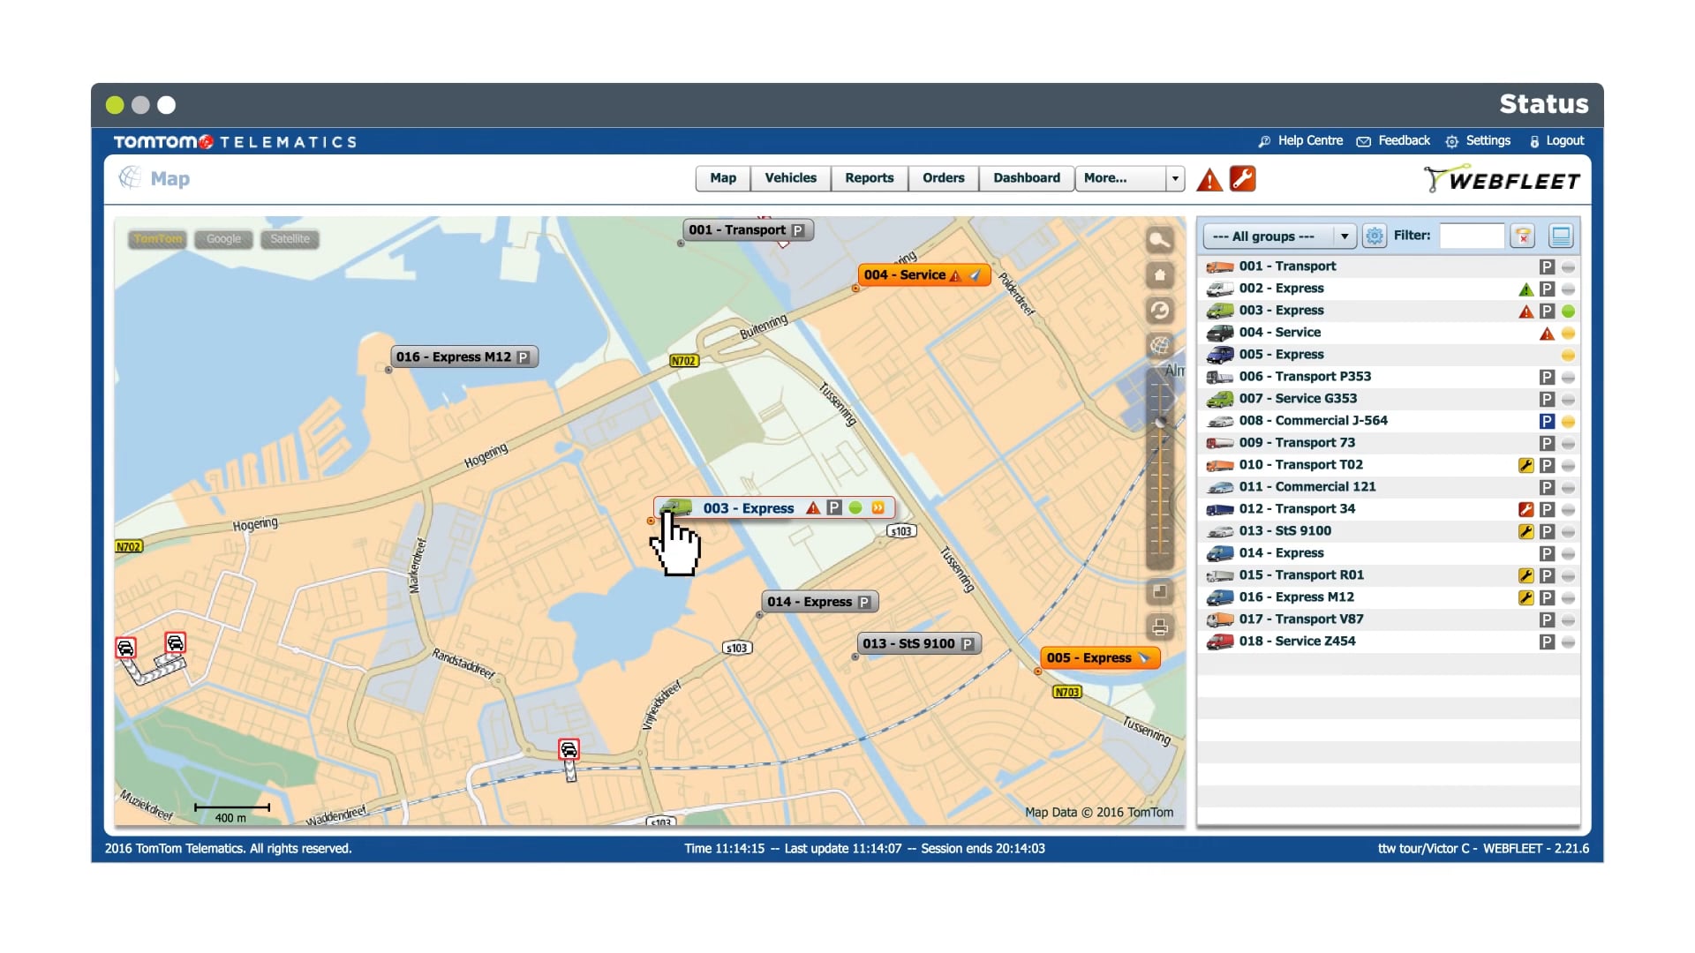Click red van icon of 018 - Service Z454

point(1220,642)
